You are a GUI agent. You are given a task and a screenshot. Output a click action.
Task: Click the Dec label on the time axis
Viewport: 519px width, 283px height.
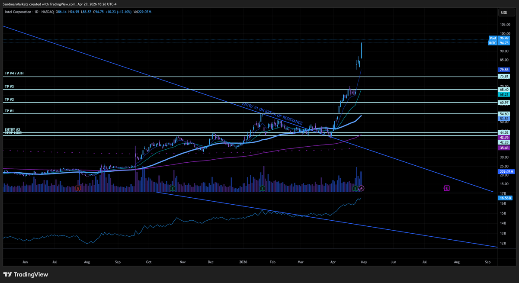tap(211, 262)
